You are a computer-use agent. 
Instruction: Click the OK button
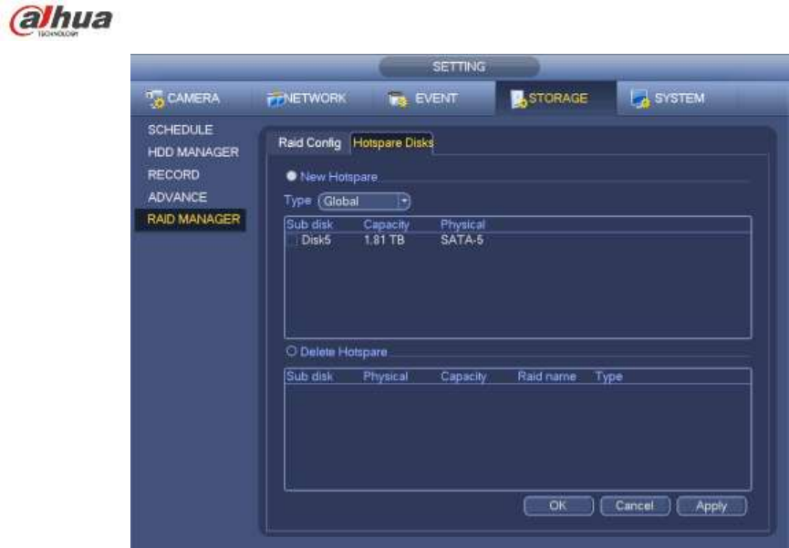pyautogui.click(x=558, y=506)
